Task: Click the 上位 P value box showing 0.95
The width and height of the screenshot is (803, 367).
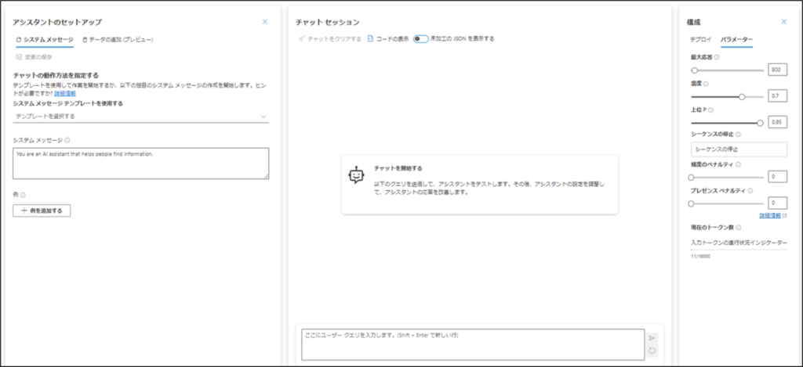Action: coord(777,122)
